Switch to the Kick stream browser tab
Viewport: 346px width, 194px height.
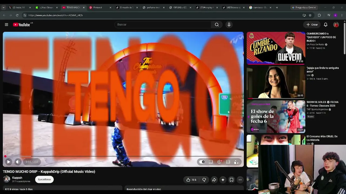(x=46, y=8)
